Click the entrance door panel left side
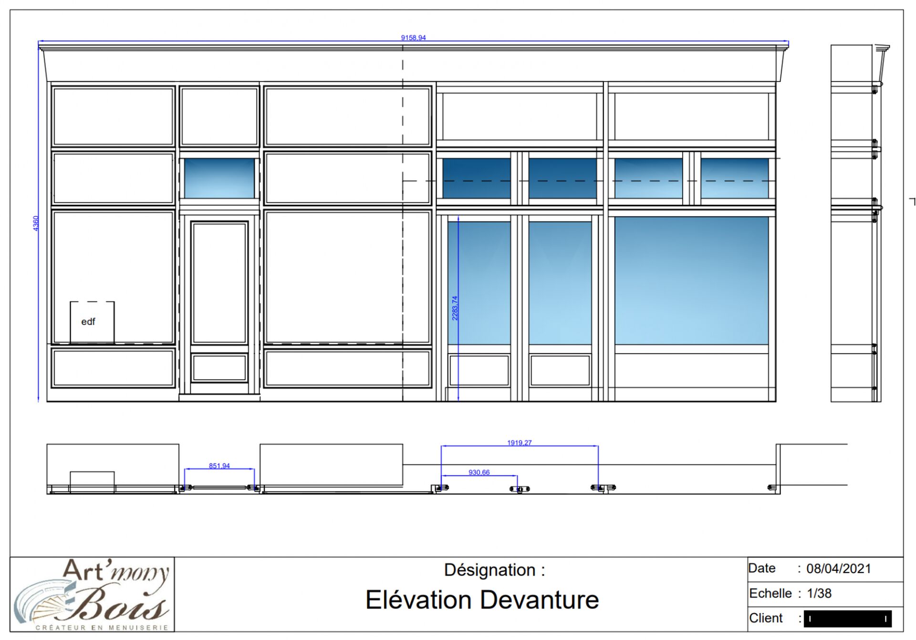 click(x=219, y=283)
